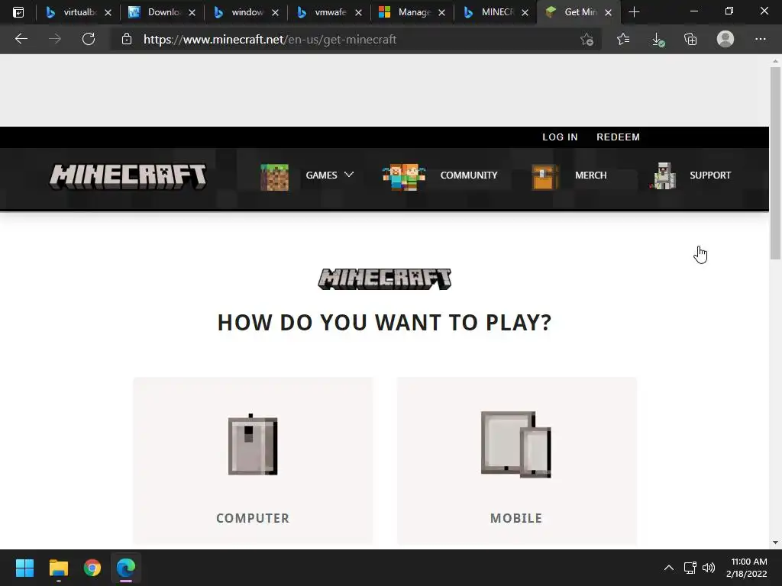Click the Minecraft logo in navigation bar
The height and width of the screenshot is (586, 782).
point(128,176)
